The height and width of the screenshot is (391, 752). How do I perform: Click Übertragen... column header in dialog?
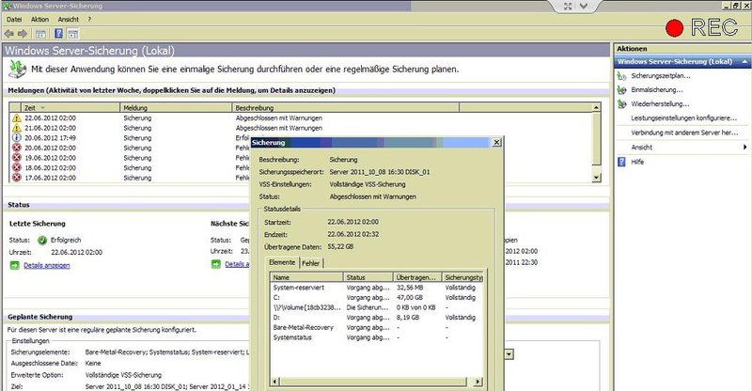(x=417, y=277)
